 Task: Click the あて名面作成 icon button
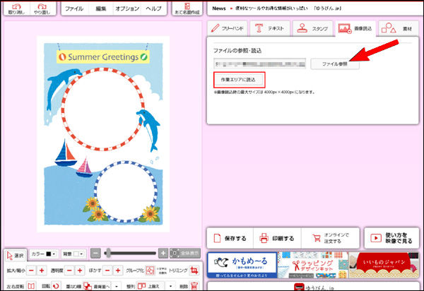(x=187, y=8)
